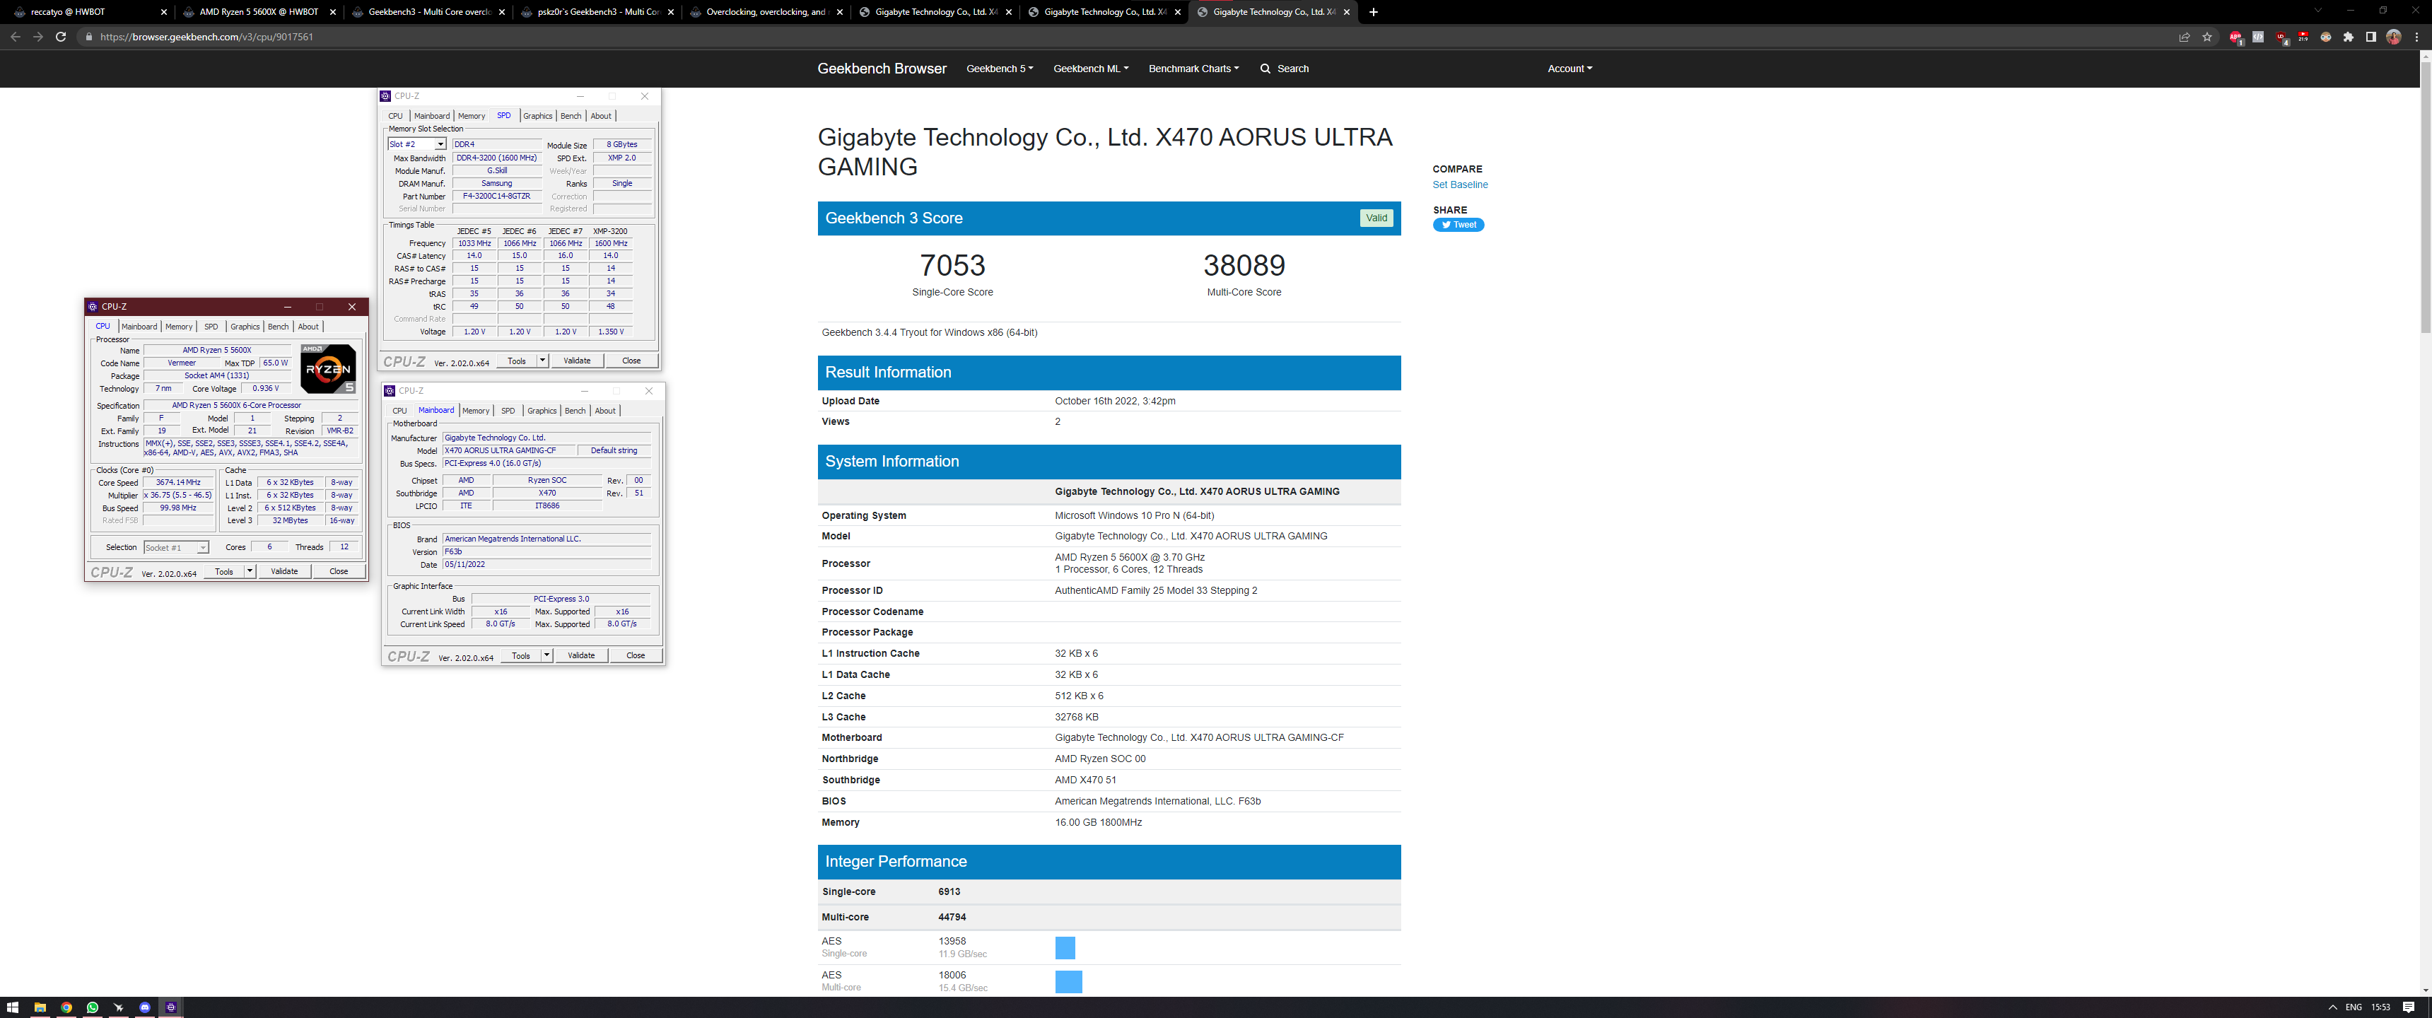Viewport: 2432px width, 1018px height.
Task: Open the Windows Start menu
Action: click(x=13, y=1007)
